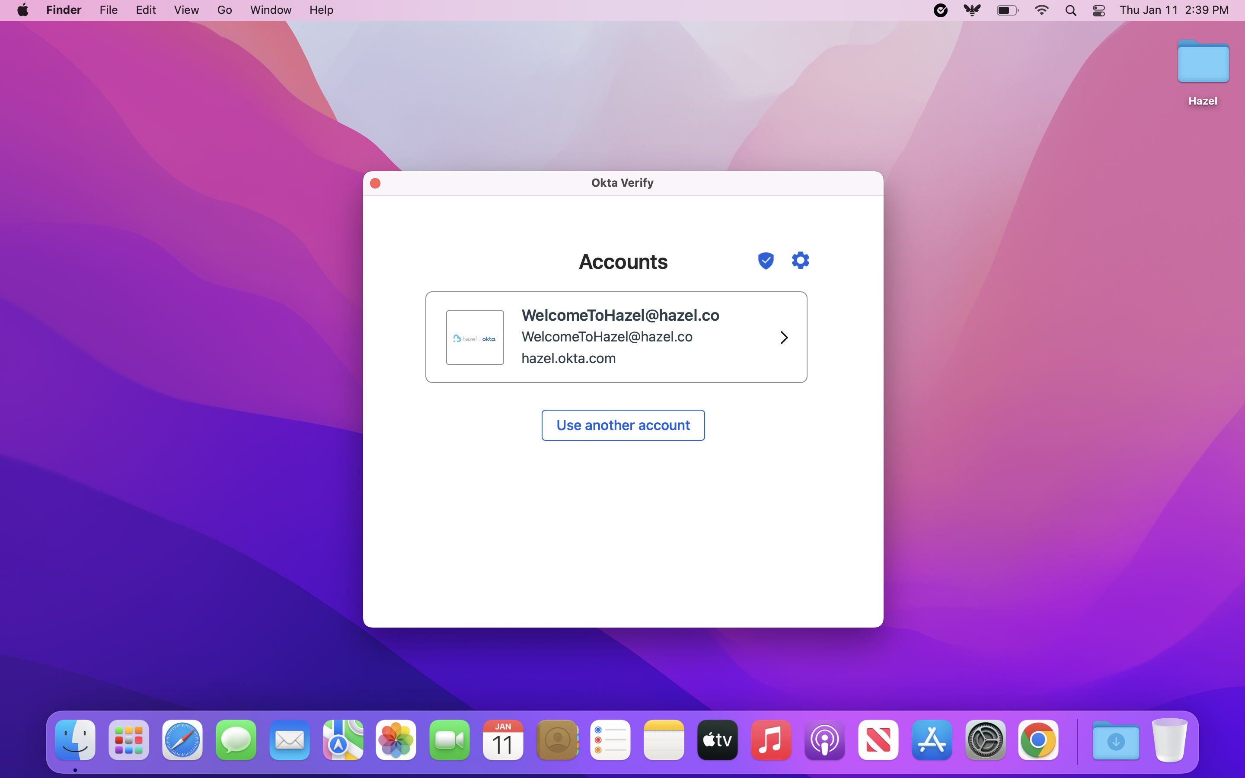Open the View menu
The image size is (1245, 778).
pos(186,10)
